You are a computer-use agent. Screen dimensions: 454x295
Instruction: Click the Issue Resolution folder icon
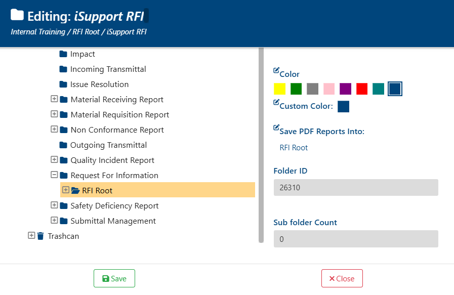tap(63, 84)
